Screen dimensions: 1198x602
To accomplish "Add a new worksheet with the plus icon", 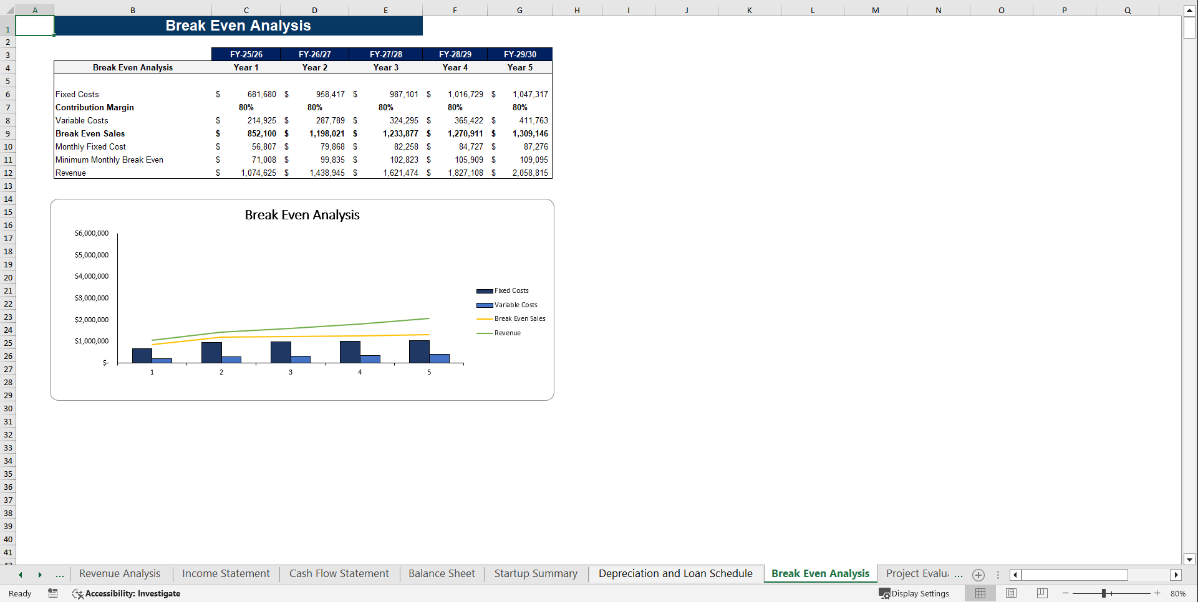I will [978, 575].
